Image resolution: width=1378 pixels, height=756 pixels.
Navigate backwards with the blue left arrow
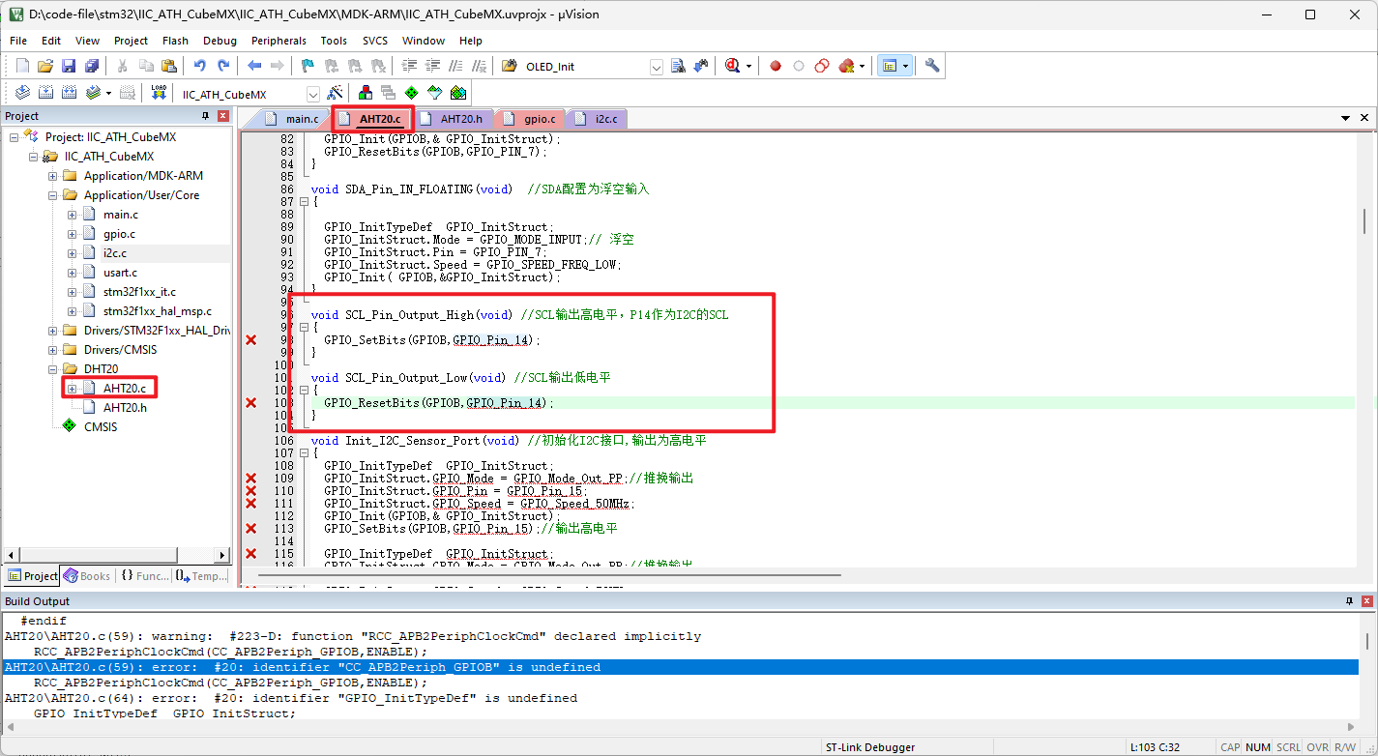(x=254, y=66)
